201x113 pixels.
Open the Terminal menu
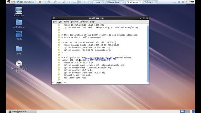(x=84, y=22)
